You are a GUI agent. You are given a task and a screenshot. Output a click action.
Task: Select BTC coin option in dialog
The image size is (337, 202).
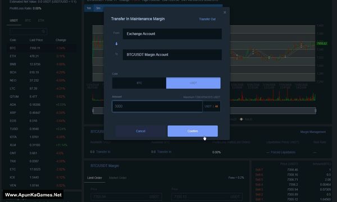pos(139,83)
